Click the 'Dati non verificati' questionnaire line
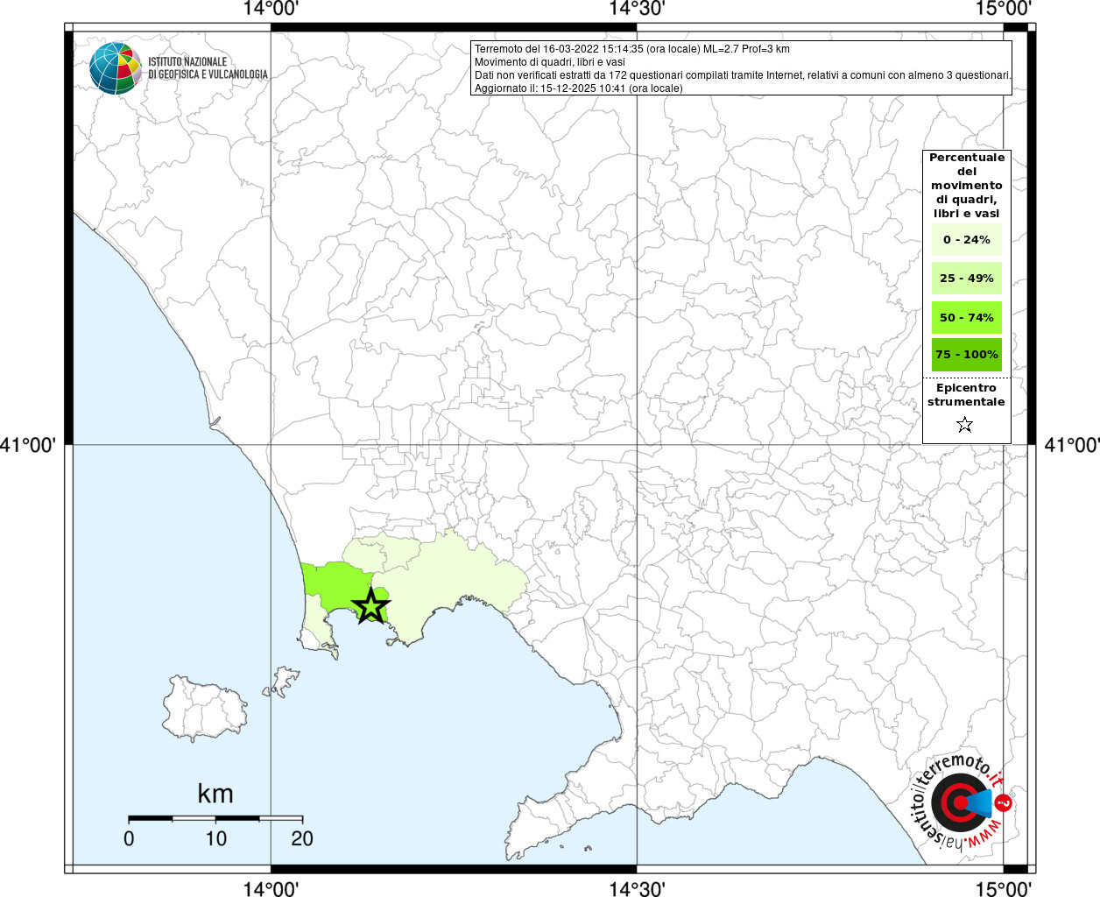The height and width of the screenshot is (897, 1100). click(743, 75)
